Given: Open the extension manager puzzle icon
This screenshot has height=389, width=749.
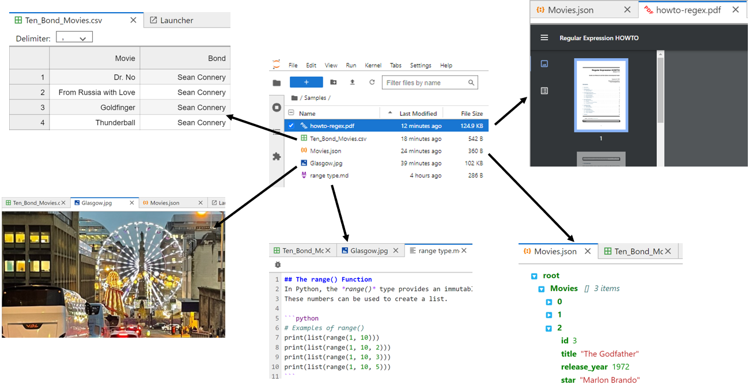Looking at the screenshot, I should 276,156.
